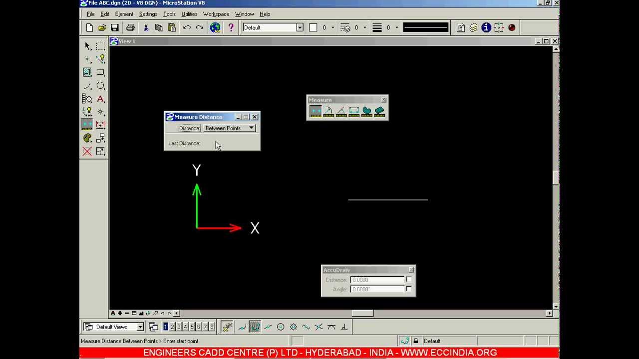639x359 pixels.
Task: Open the Settings menu
Action: (x=148, y=14)
